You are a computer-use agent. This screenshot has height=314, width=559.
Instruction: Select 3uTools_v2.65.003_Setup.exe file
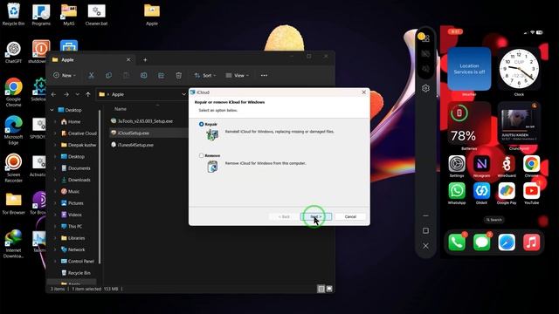(141, 121)
